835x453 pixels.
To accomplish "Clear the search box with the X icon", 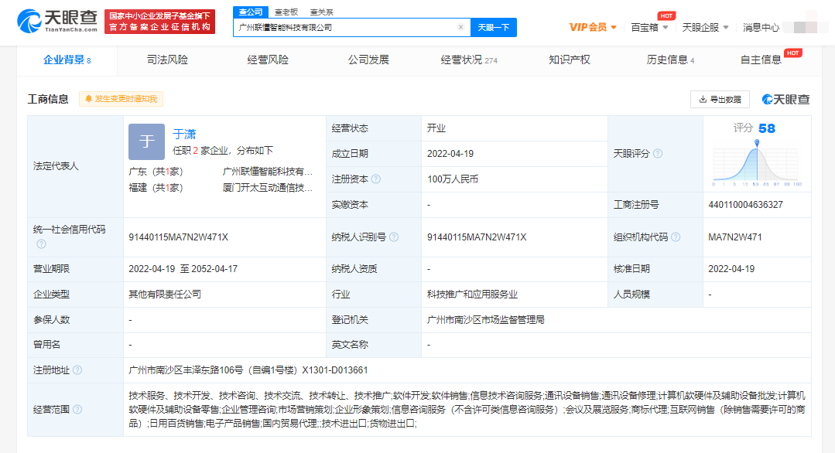I will click(460, 27).
